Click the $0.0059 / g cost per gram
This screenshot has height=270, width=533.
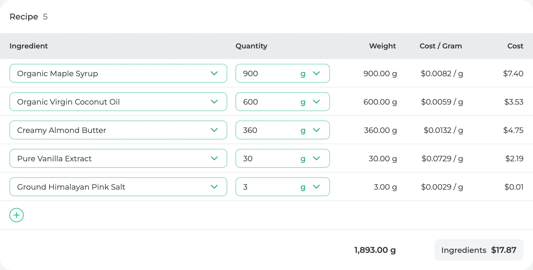(x=442, y=102)
